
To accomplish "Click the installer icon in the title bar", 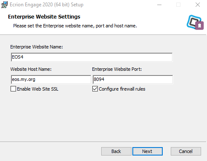I will click(4, 5).
